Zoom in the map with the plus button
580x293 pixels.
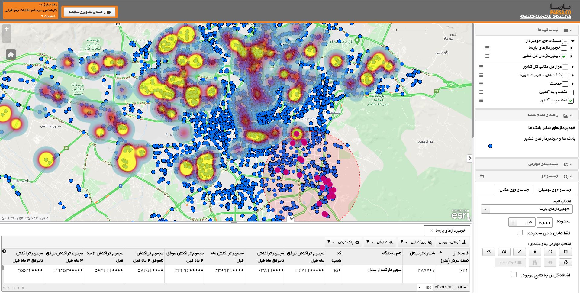(7, 29)
